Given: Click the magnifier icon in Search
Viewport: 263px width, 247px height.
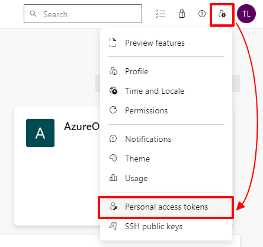Looking at the screenshot, I should coord(33,14).
